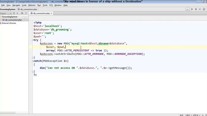
Task: Click on '<?php' opening tag line
Action: 38,23
